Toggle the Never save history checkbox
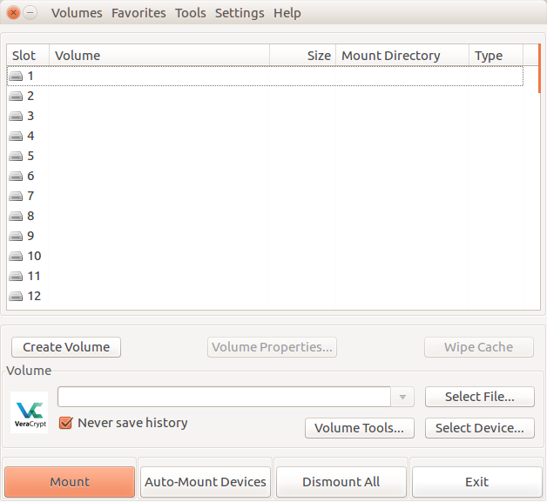This screenshot has width=547, height=502. coord(65,423)
